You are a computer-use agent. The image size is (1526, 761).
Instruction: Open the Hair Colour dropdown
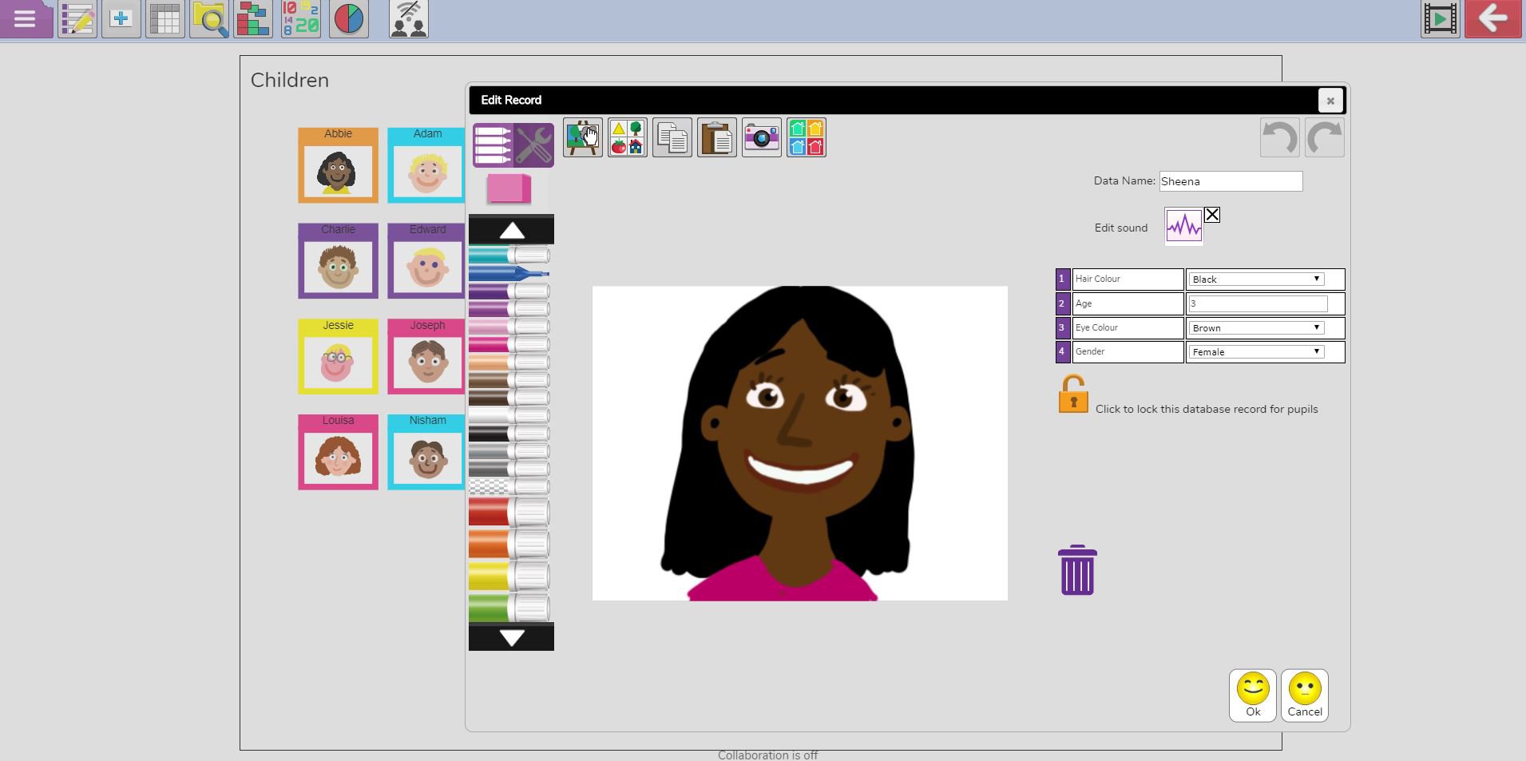(1255, 279)
